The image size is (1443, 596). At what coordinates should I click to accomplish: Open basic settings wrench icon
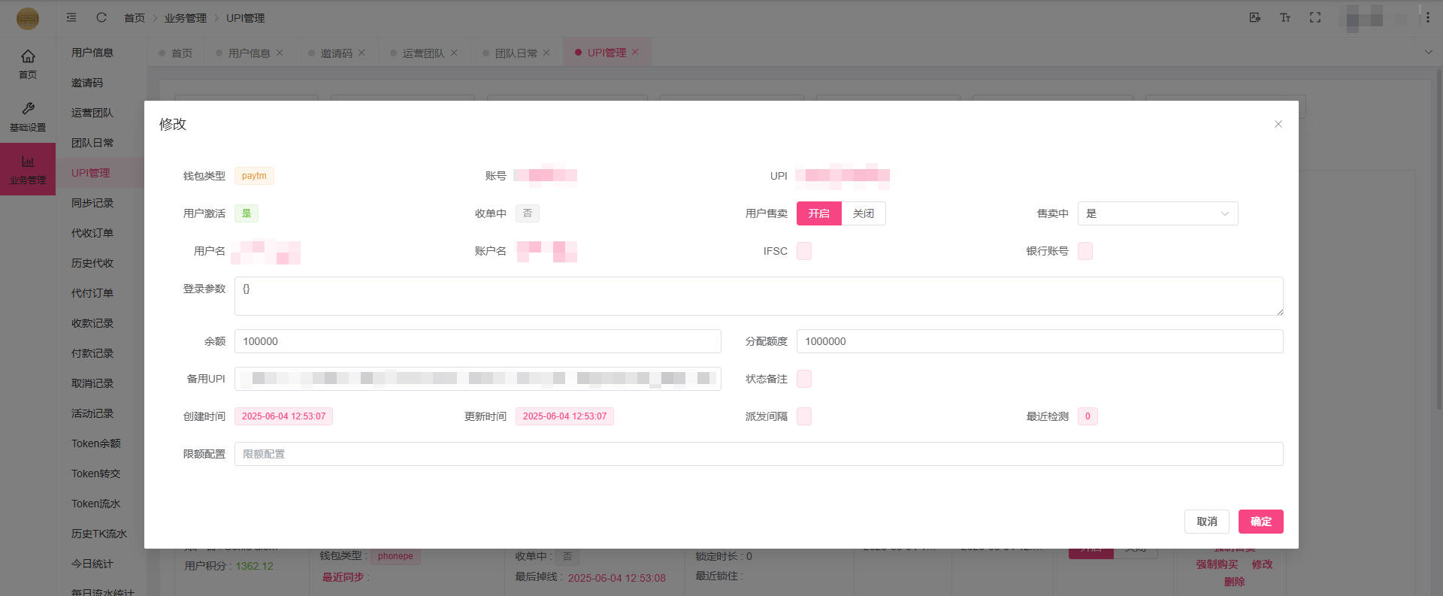(28, 109)
